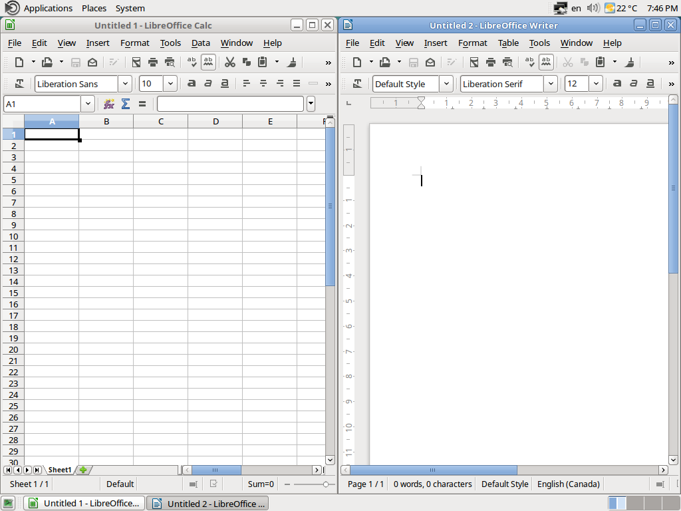Center cell text horizontally in Calc
This screenshot has height=511, width=681.
tap(263, 83)
